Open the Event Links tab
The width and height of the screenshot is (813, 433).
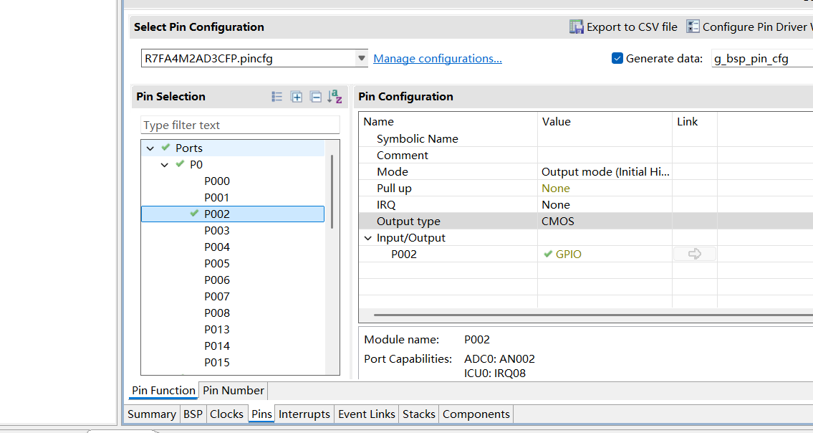pos(367,414)
